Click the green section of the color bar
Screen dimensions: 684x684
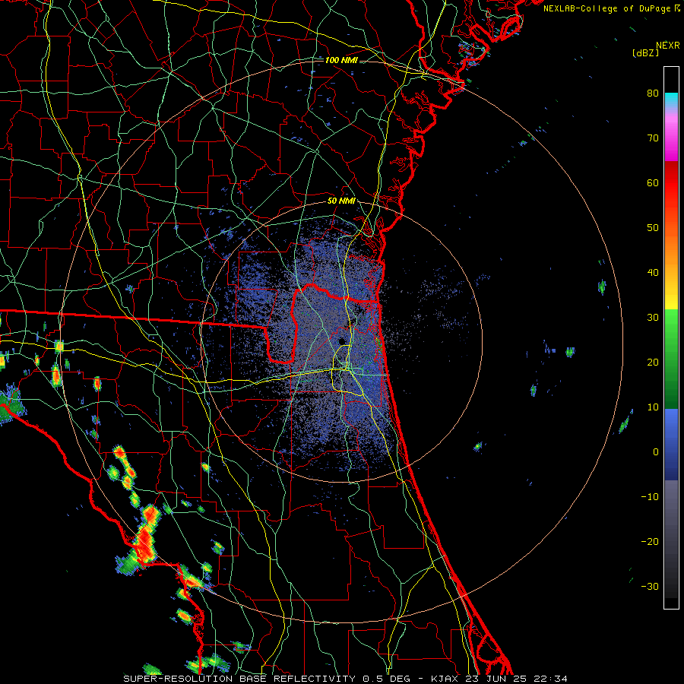point(671,359)
